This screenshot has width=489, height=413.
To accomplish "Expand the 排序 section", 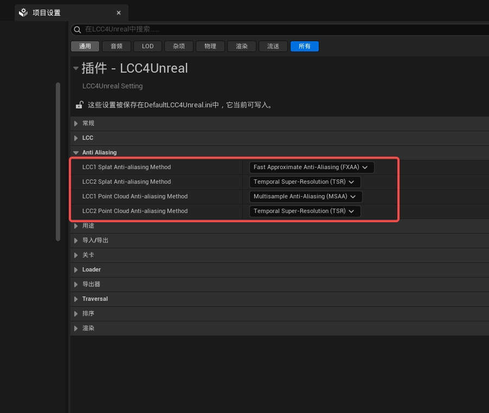I will (x=76, y=314).
